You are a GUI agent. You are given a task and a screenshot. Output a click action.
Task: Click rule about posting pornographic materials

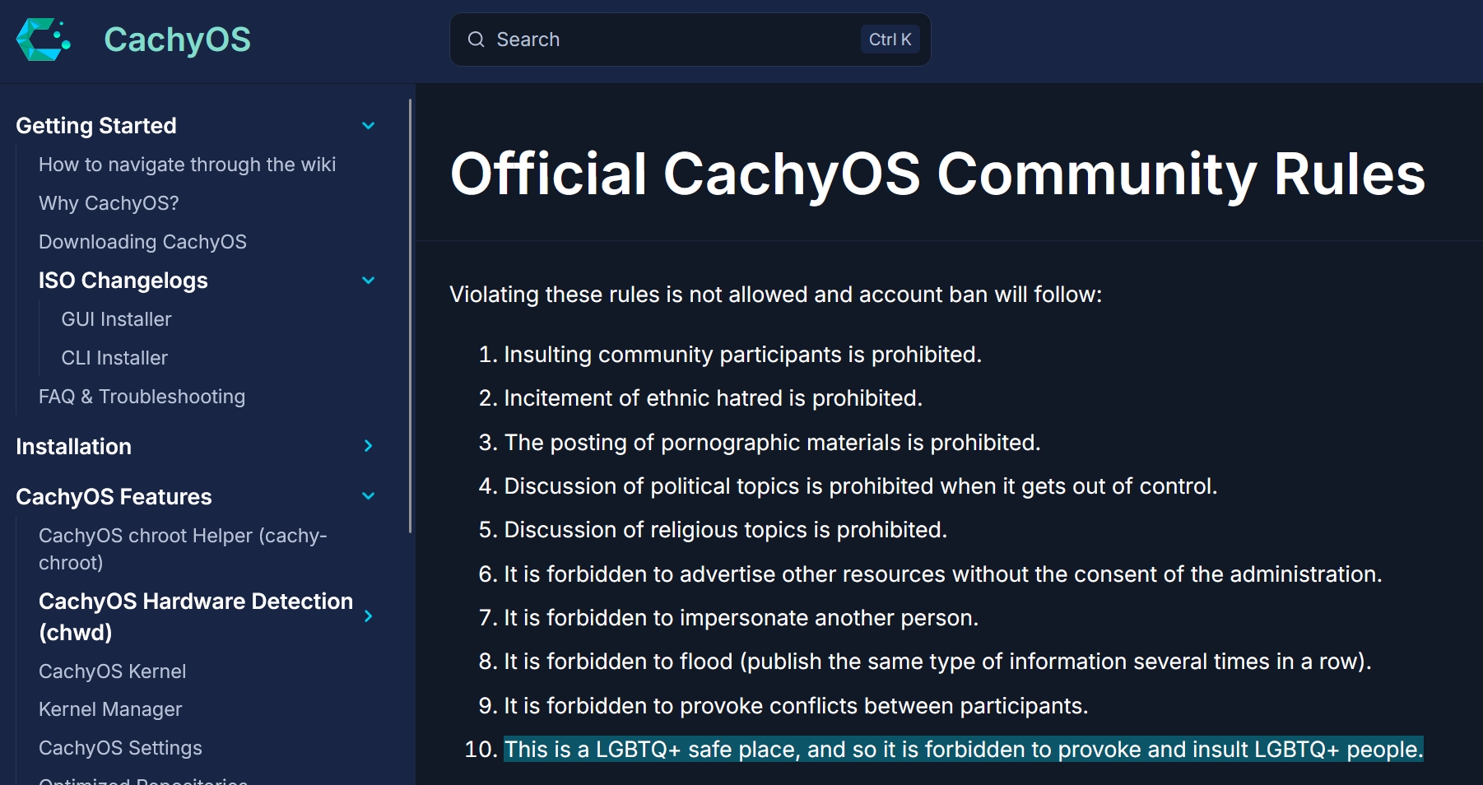[x=772, y=443]
